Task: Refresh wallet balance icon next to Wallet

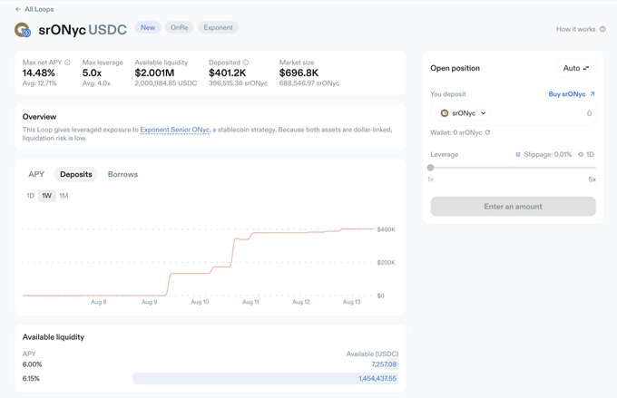Action: tap(487, 132)
